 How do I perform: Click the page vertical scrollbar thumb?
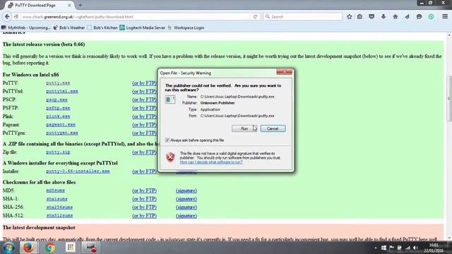(449, 99)
